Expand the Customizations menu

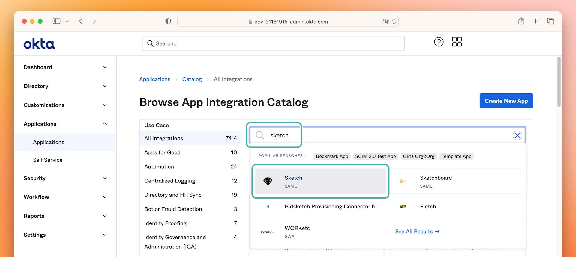[x=65, y=105]
